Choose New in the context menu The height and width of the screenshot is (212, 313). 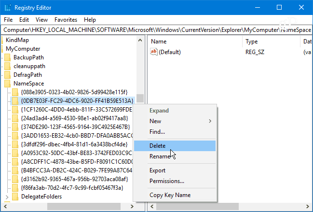(175, 121)
